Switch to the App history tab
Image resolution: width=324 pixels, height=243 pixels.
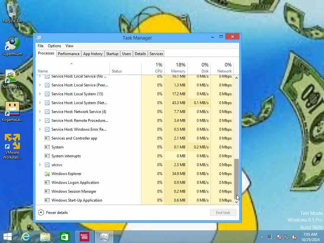tap(93, 54)
